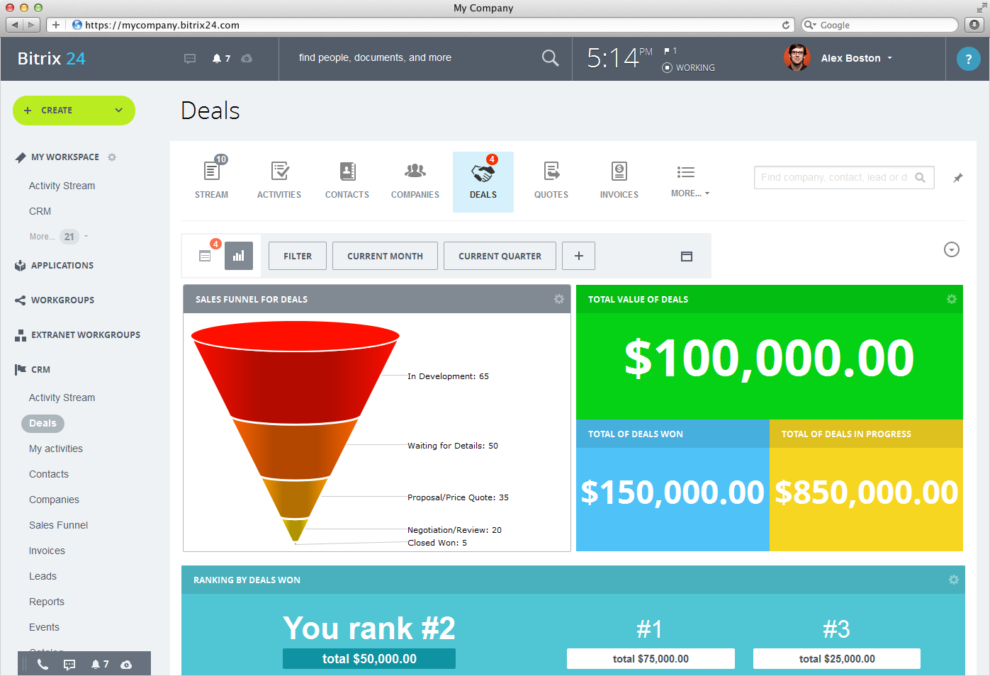Open the Stream tab icon
990x676 pixels.
tap(211, 171)
